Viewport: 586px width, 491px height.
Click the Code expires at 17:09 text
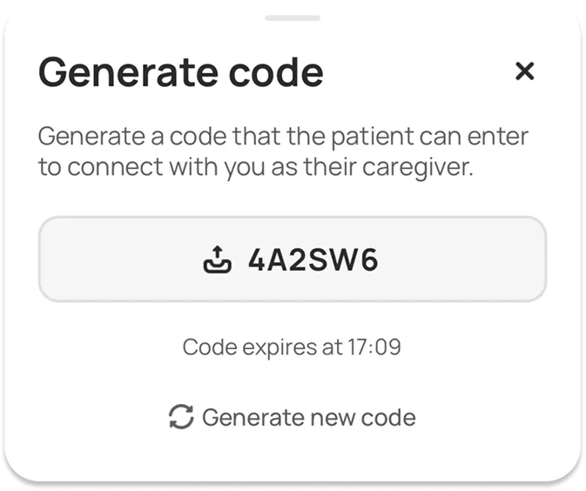(292, 347)
